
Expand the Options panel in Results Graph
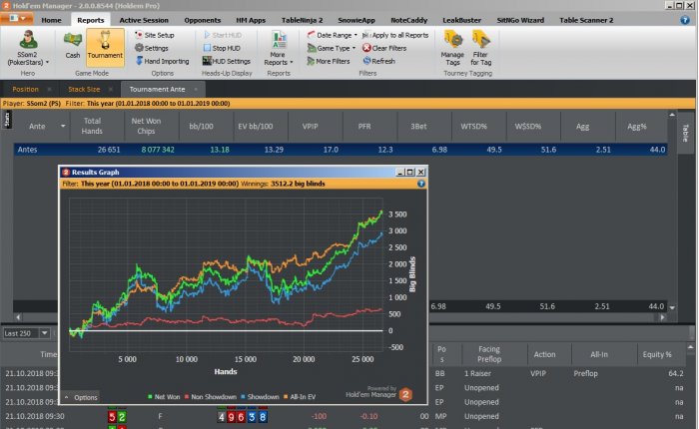(81, 397)
